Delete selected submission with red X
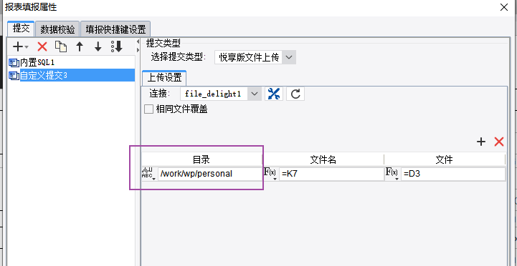The height and width of the screenshot is (266, 517). tap(42, 46)
